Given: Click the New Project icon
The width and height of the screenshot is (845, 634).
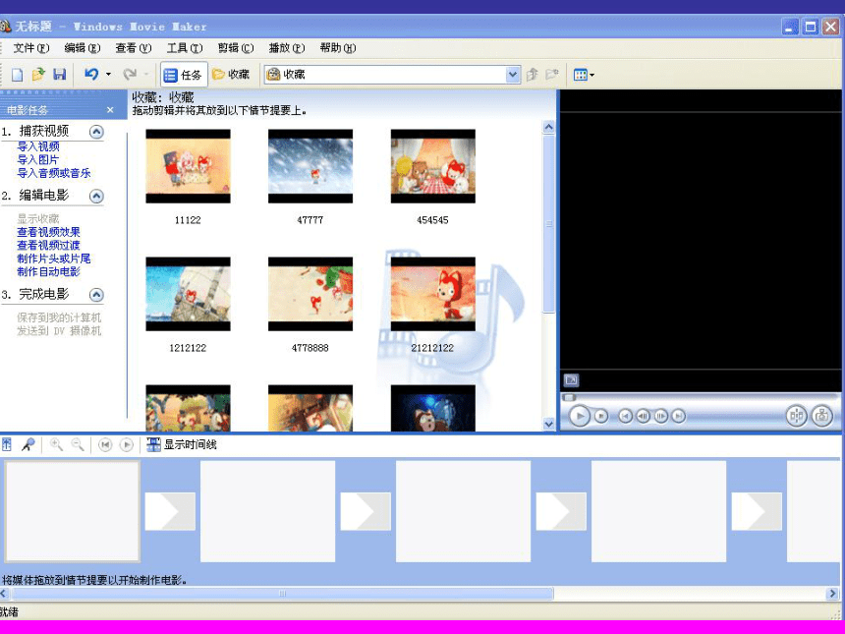Looking at the screenshot, I should click(x=18, y=75).
